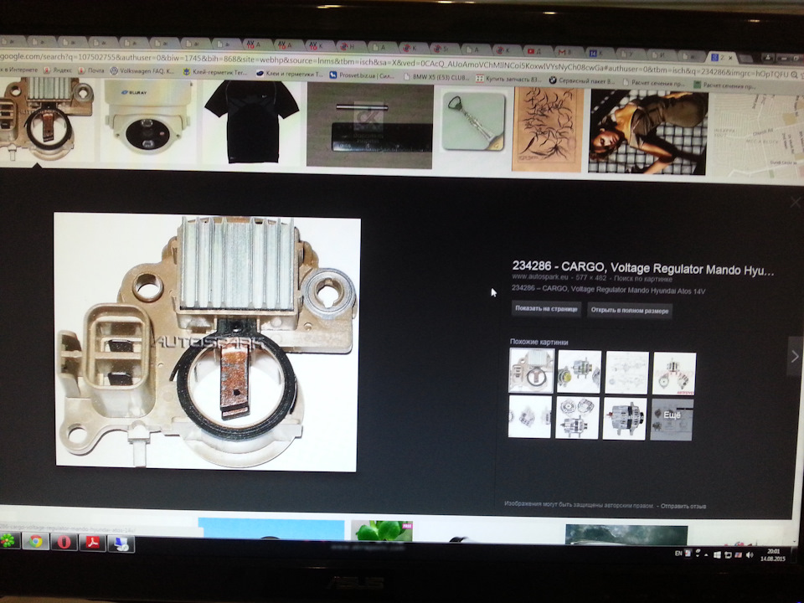
Task: Show hidden system tray icons arrow
Action: [706, 554]
